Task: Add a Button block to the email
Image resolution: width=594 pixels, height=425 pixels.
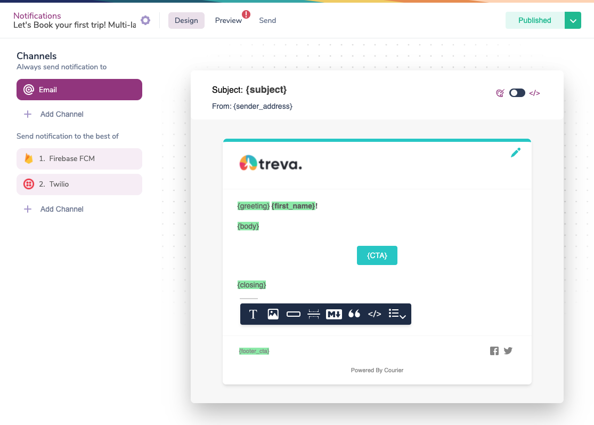Action: tap(294, 314)
